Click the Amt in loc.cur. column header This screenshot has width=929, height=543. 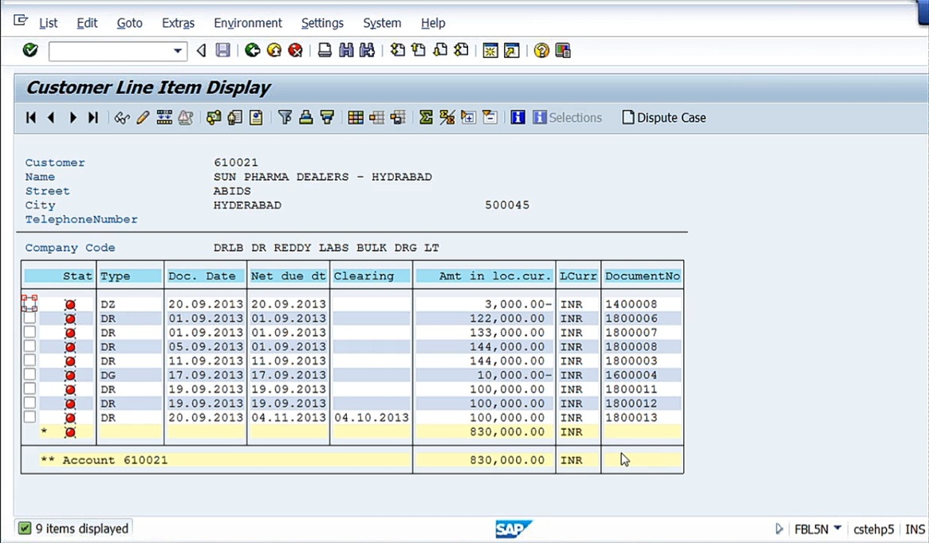pos(485,276)
